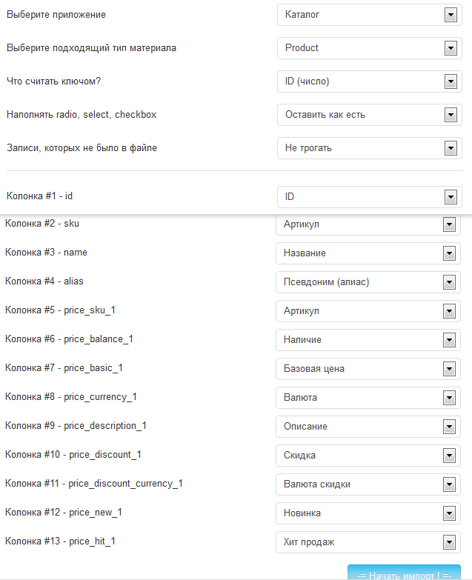The image size is (472, 580).
Task: Click arrow of 'Не трогать' dropdown
Action: tap(451, 148)
